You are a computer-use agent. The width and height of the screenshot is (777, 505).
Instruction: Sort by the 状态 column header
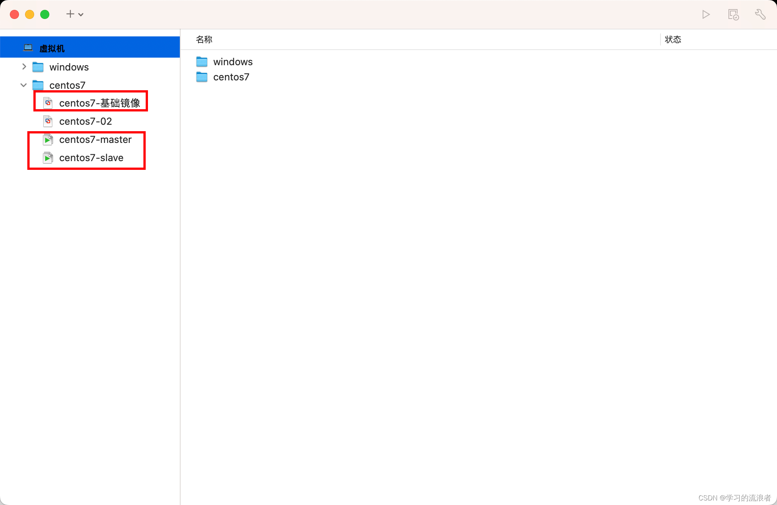(x=673, y=39)
